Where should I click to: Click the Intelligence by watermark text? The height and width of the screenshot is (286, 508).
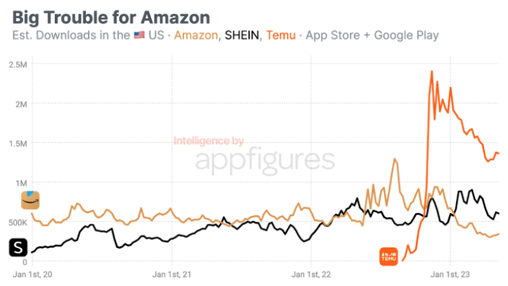(x=209, y=141)
